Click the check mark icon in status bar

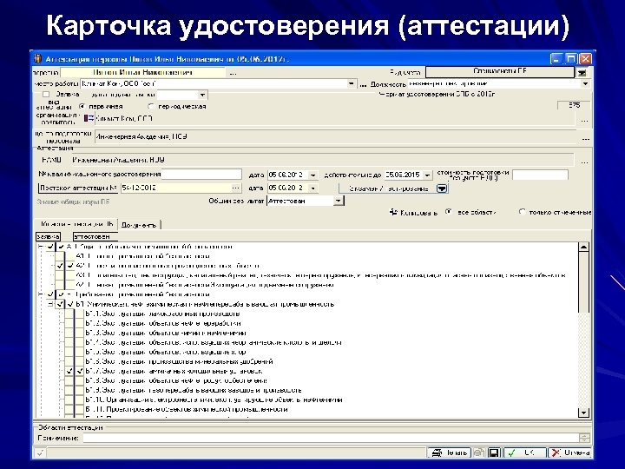click(x=40, y=453)
